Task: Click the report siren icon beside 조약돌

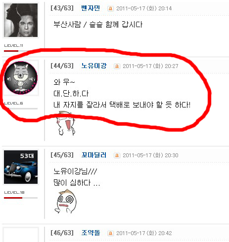Action: click(x=110, y=233)
